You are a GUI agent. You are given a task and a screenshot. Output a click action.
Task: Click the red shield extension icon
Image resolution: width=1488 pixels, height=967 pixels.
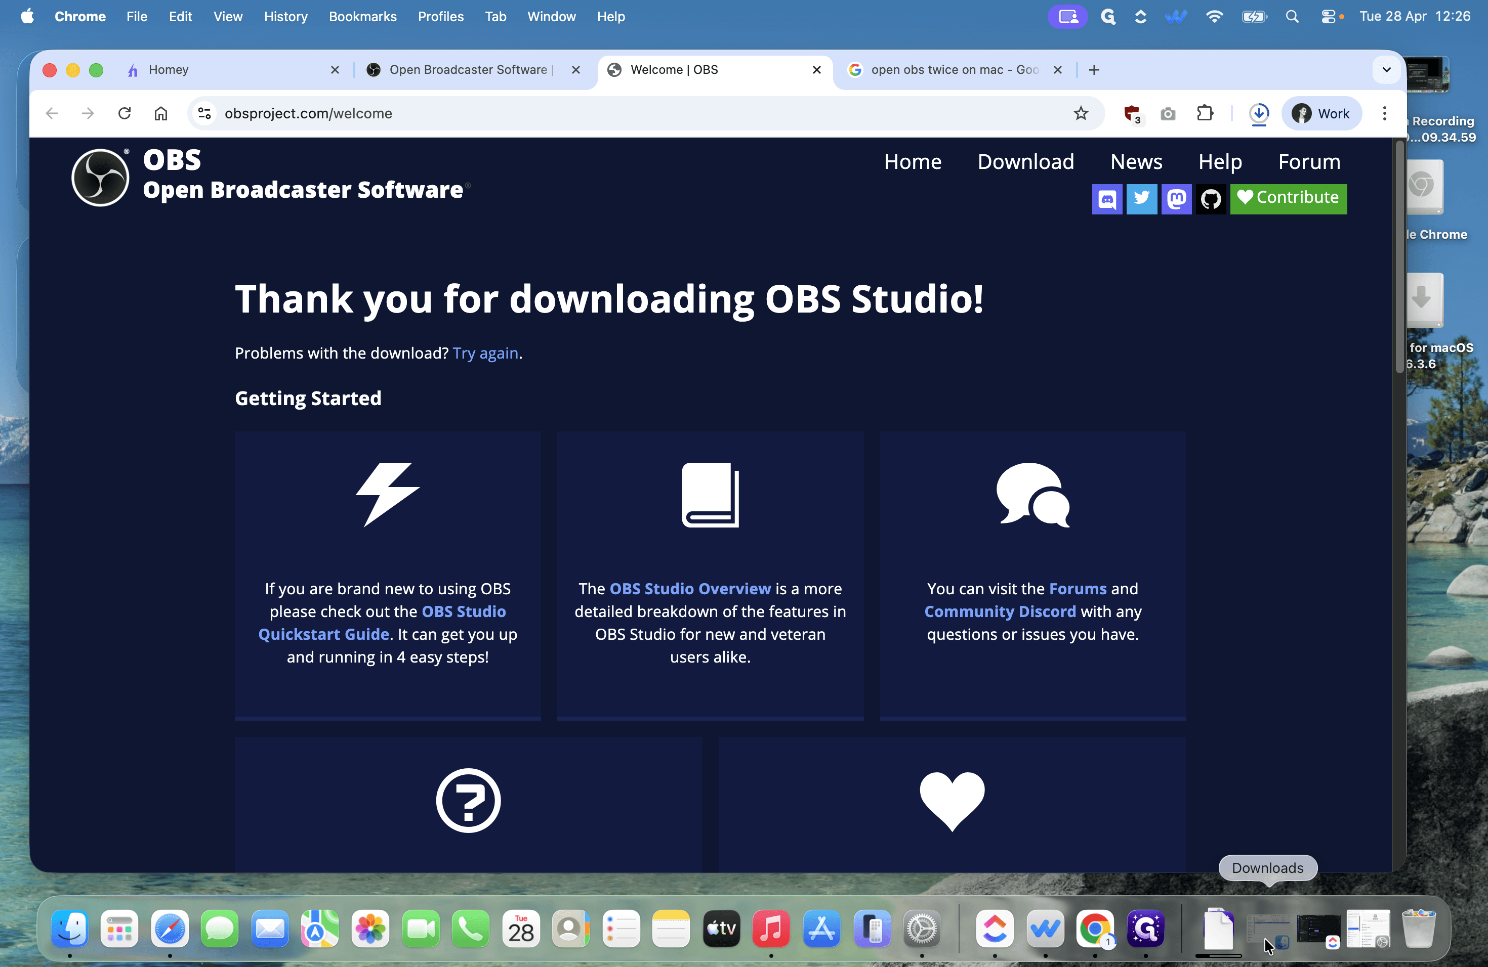(x=1132, y=113)
